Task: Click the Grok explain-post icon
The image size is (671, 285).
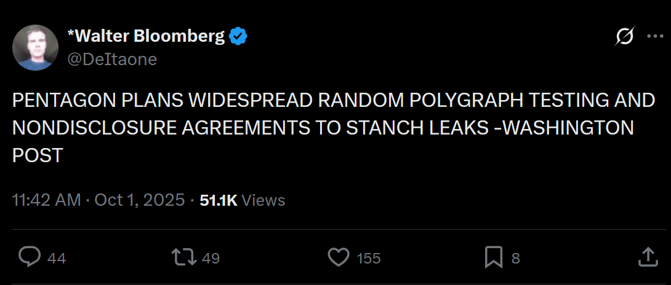Action: 624,37
